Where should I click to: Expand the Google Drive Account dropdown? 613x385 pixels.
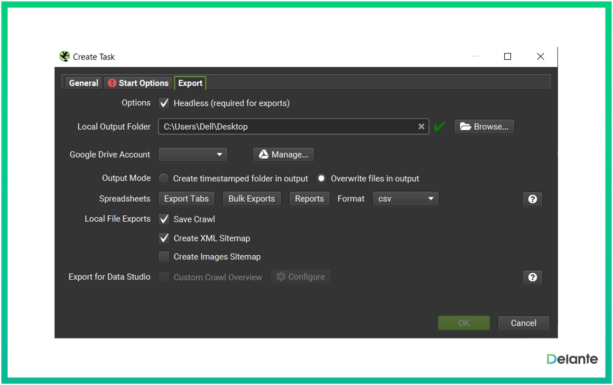coord(193,154)
